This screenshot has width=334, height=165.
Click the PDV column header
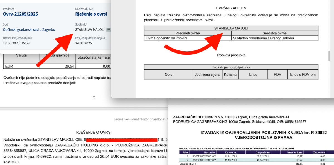pyautogui.click(x=277, y=75)
